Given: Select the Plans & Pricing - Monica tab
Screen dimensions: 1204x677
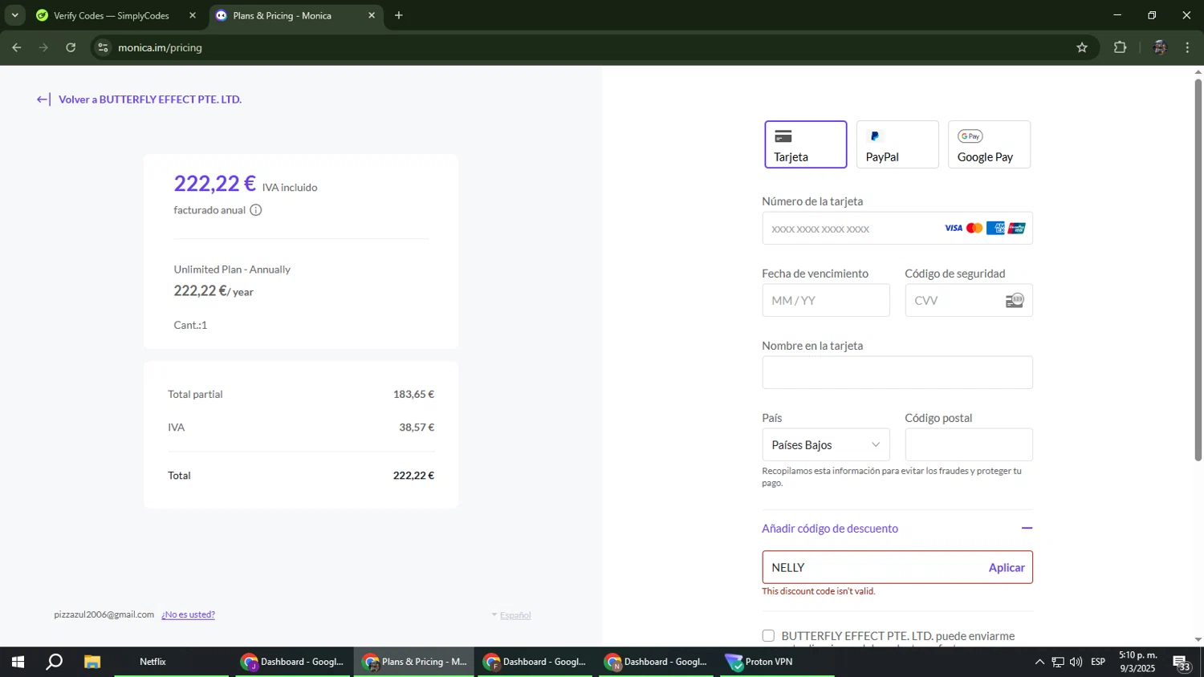Looking at the screenshot, I should click(x=282, y=15).
